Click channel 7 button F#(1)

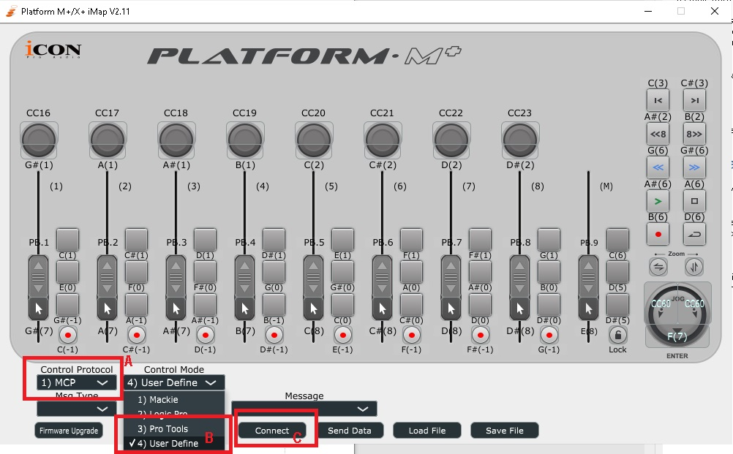click(x=480, y=240)
